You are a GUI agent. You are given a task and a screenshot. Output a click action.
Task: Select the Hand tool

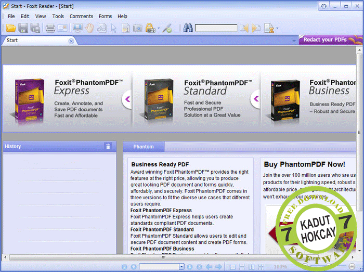coord(89,28)
